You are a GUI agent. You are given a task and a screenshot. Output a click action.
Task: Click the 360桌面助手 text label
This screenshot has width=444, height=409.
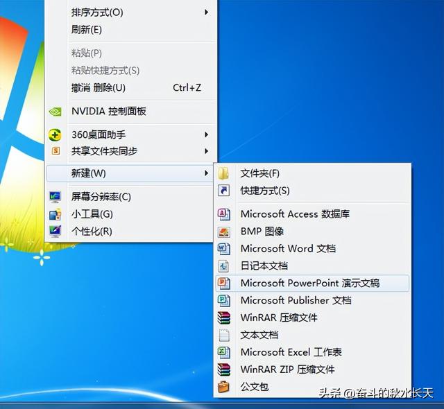[x=99, y=134]
